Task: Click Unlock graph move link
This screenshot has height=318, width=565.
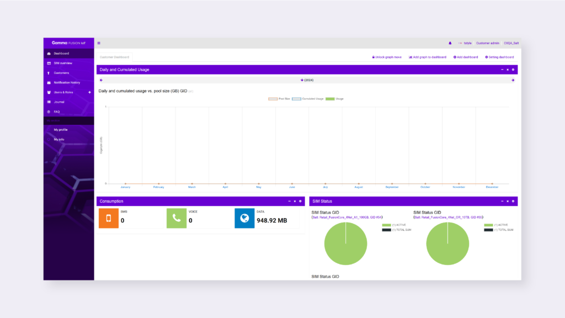Action: [x=387, y=57]
